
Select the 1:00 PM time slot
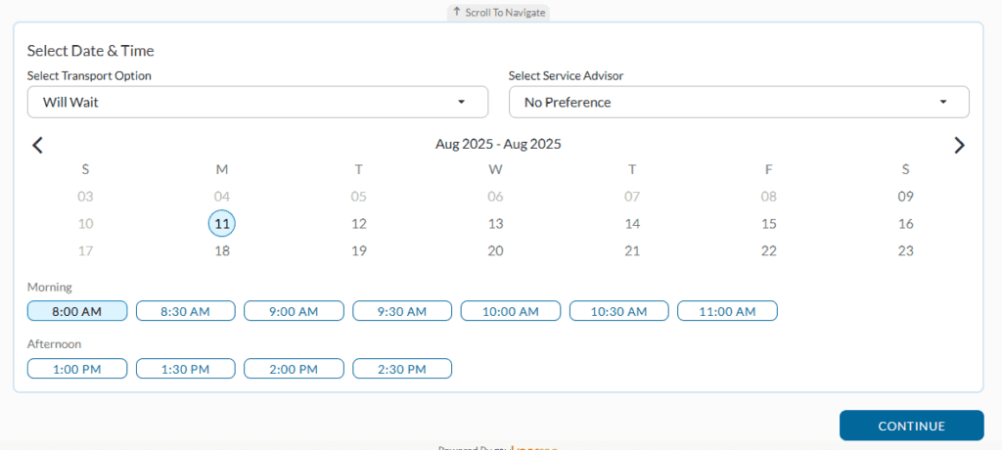coord(77,369)
